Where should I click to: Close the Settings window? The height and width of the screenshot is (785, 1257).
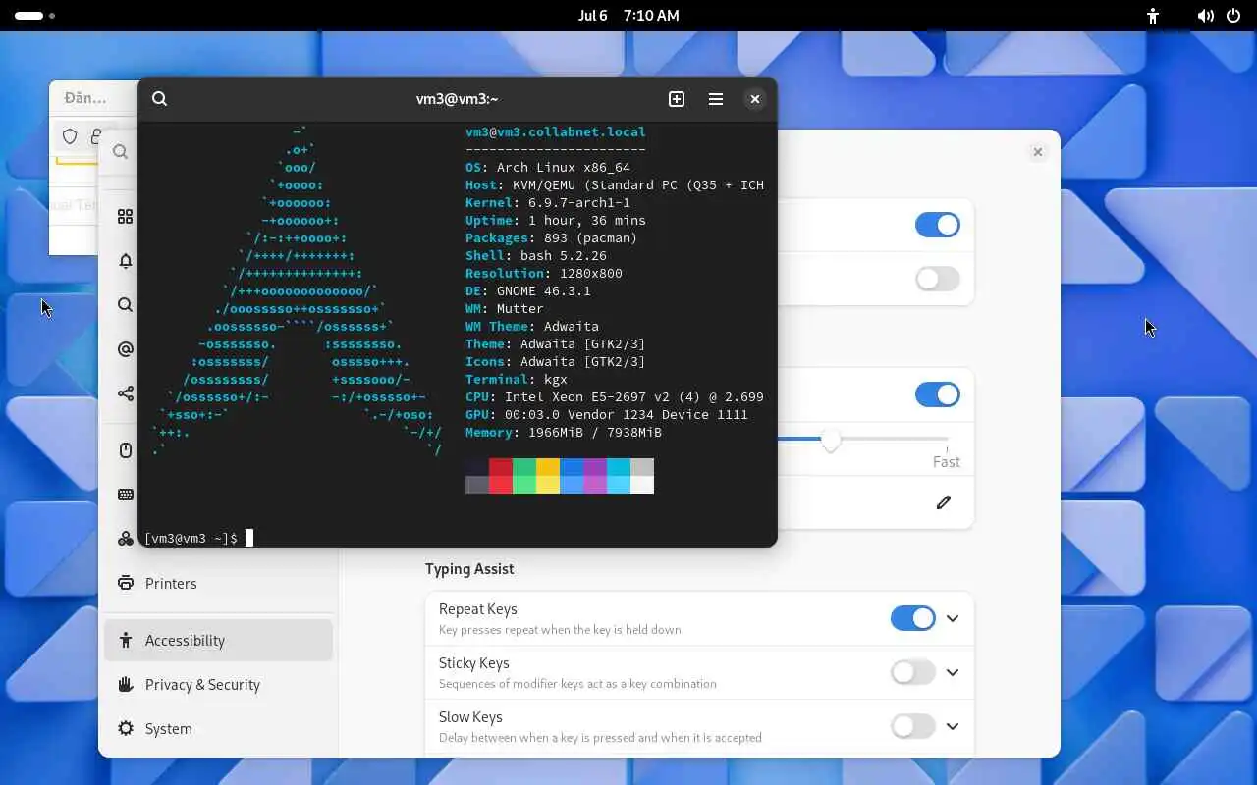(1038, 152)
